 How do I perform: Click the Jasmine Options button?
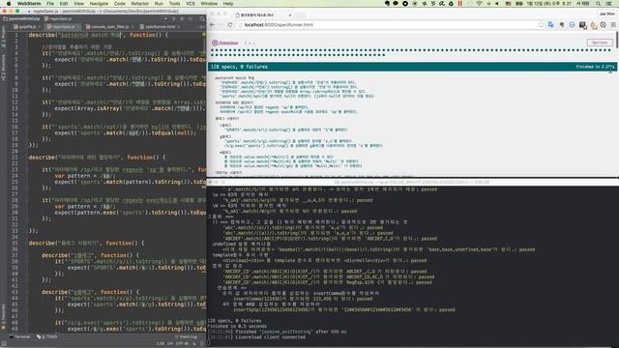click(600, 43)
